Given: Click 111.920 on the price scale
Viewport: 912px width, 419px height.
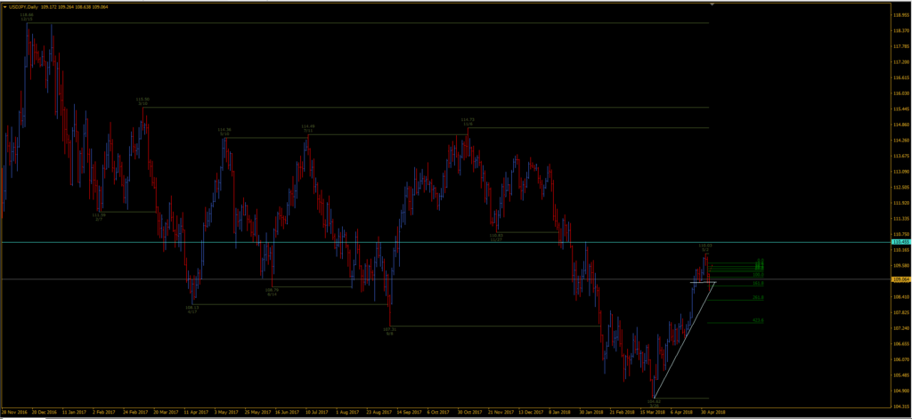Looking at the screenshot, I should click(x=901, y=203).
